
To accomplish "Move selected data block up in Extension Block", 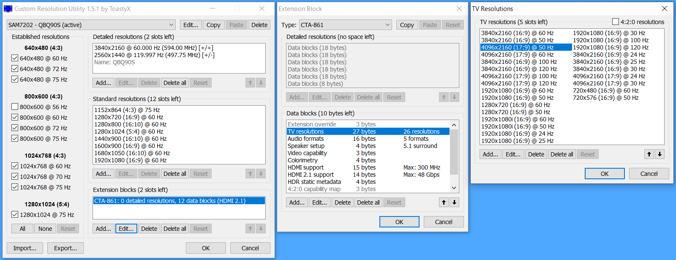I will [444, 203].
